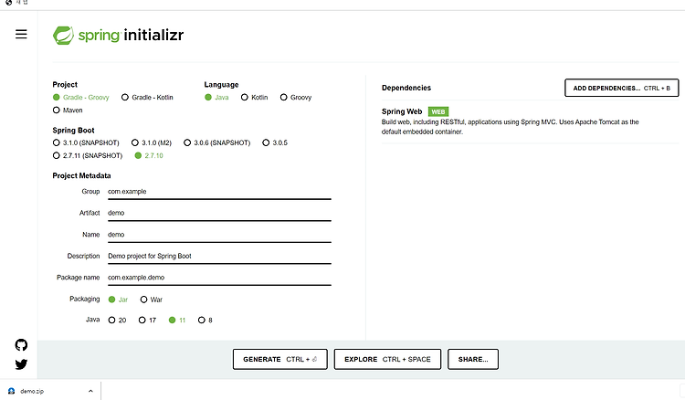Click the Package name input field
Viewport: 685px width, 400px height.
pos(219,278)
